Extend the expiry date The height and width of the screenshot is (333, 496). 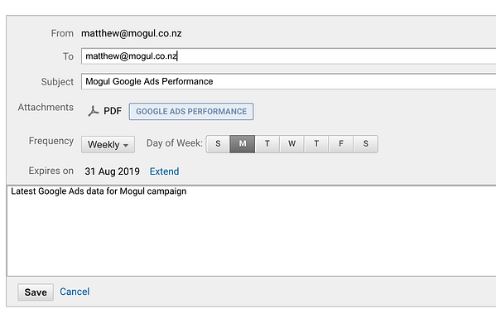[164, 171]
